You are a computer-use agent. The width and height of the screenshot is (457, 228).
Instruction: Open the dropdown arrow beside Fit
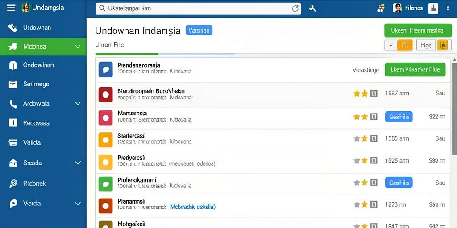click(x=391, y=45)
